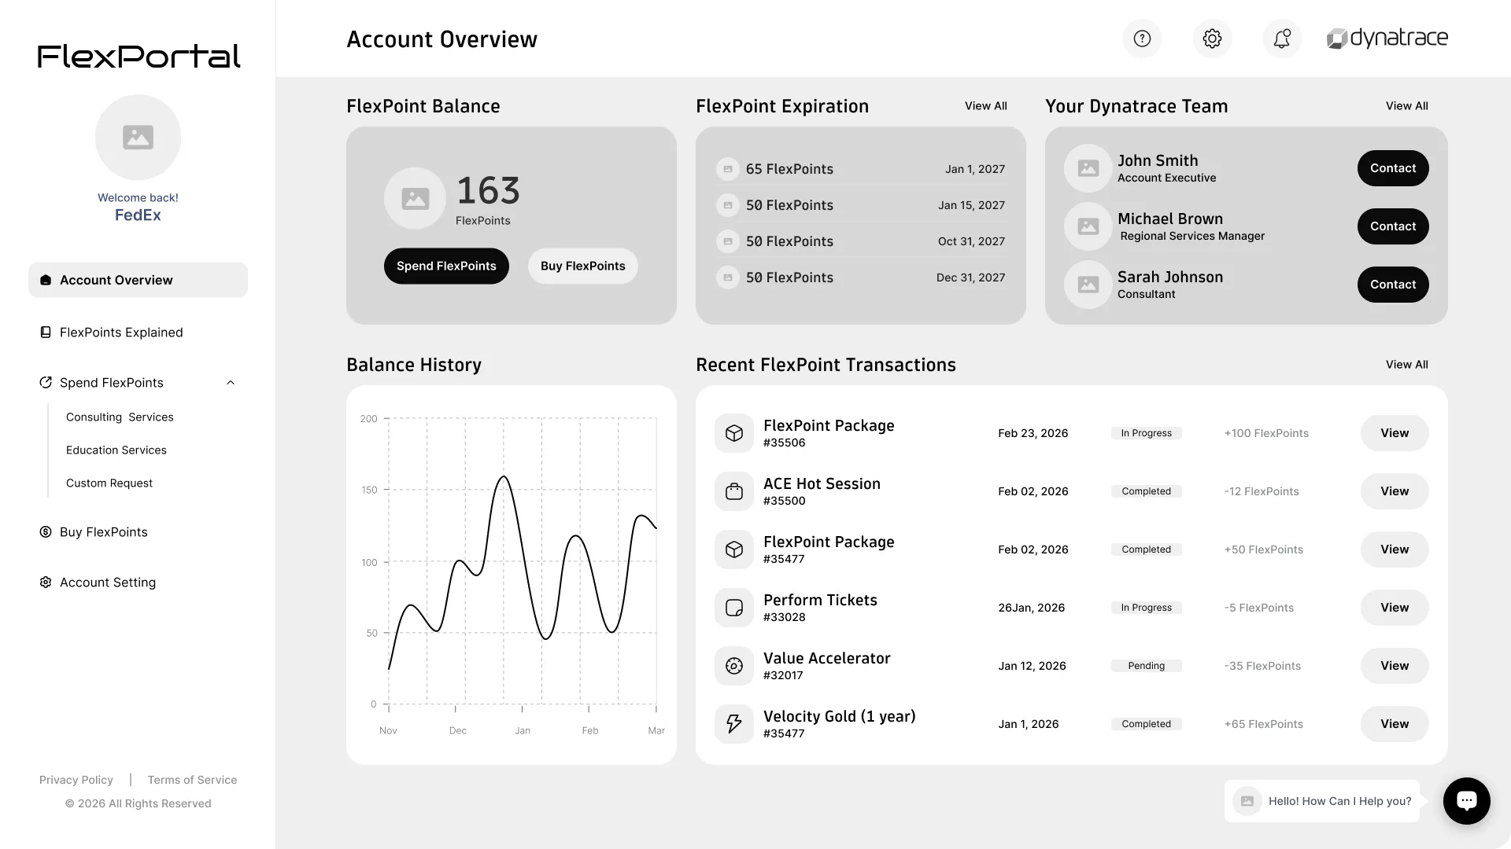Select Account Overview in the sidebar
This screenshot has width=1511, height=849.
(138, 280)
